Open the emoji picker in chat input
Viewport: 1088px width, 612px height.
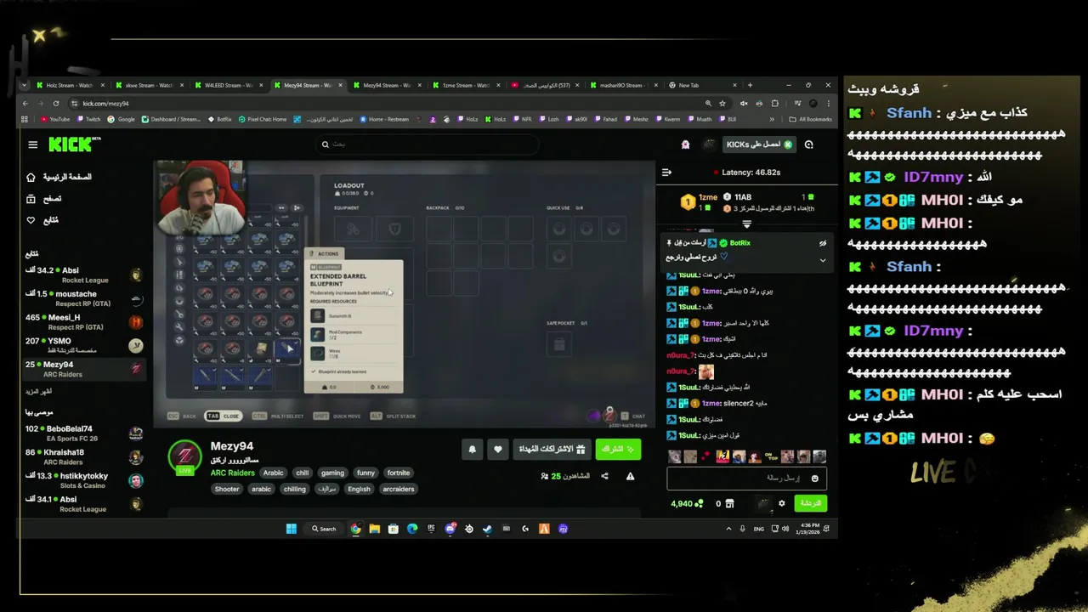(814, 478)
